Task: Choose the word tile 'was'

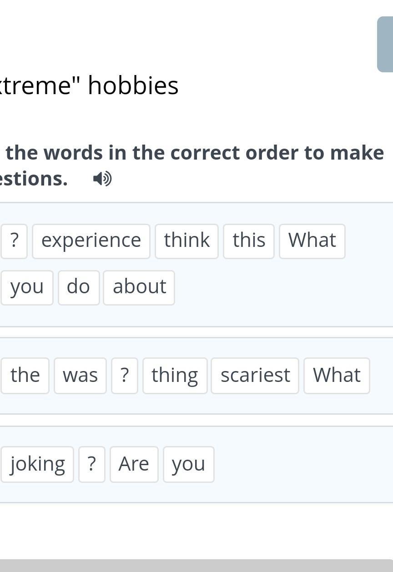Action: click(80, 376)
